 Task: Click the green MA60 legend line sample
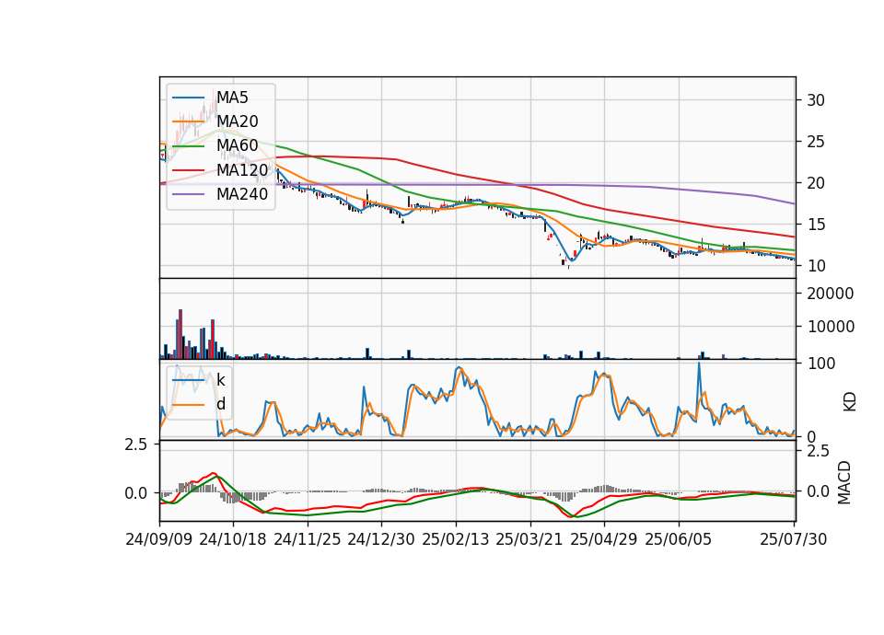pyautogui.click(x=188, y=146)
